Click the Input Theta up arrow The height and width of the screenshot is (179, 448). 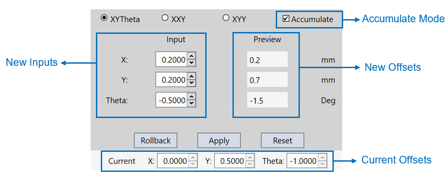click(x=191, y=97)
